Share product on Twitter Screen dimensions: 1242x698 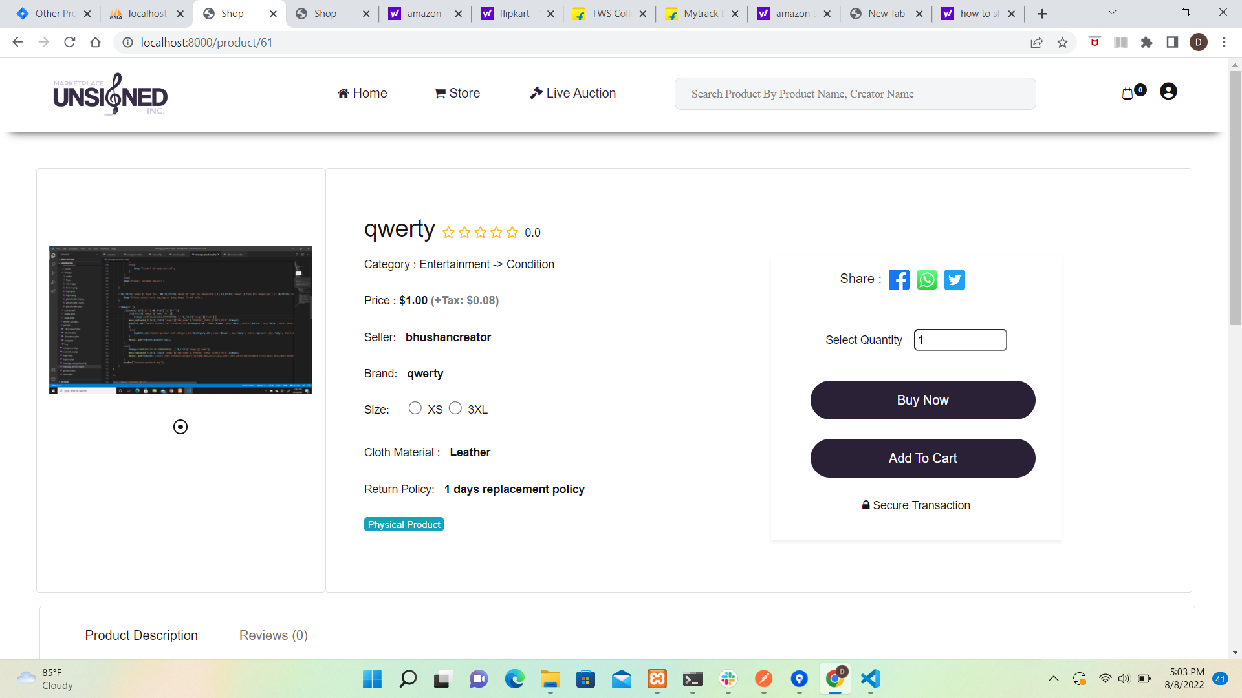[x=954, y=280]
